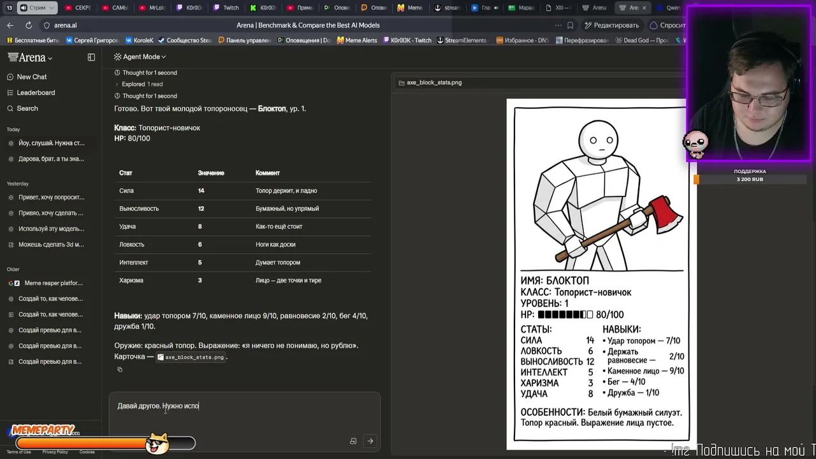Screen dimensions: 816x459
Task: Expand the second "Thought for 1 second" row
Action: point(146,96)
